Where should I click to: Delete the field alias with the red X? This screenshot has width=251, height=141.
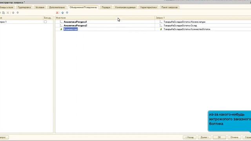tap(57, 13)
